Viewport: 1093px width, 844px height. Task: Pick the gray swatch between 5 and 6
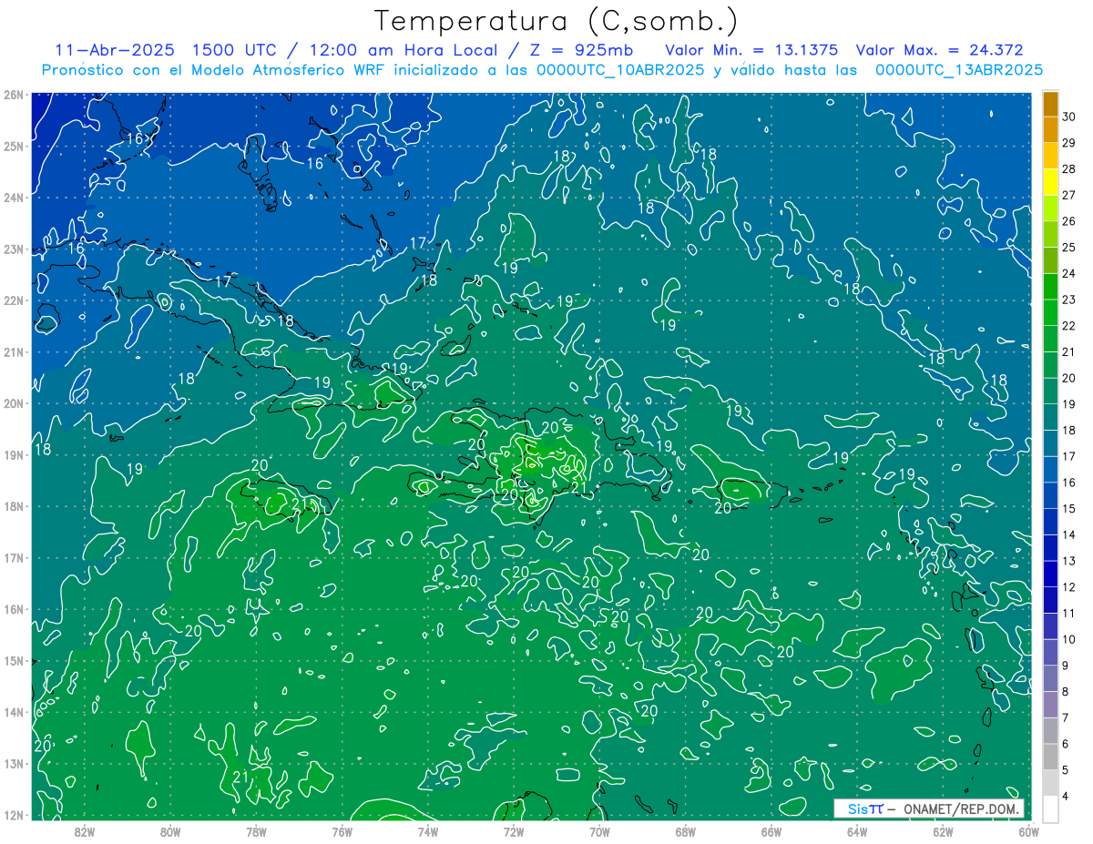coord(1050,757)
